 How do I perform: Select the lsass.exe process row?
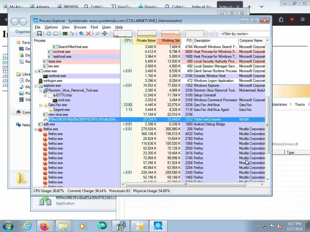click(x=149, y=61)
